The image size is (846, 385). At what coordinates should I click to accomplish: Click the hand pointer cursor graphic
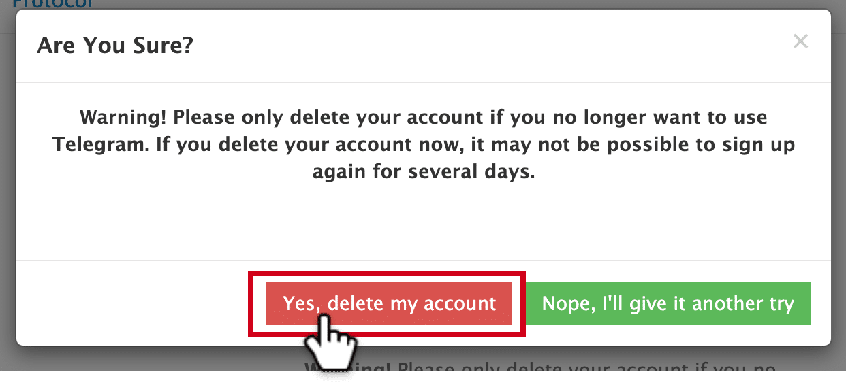tap(330, 344)
